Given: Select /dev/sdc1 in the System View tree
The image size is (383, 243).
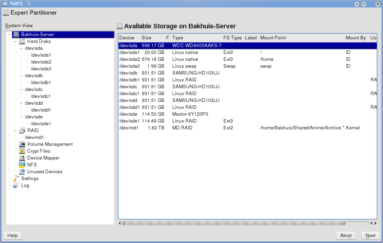Looking at the screenshot, I should (41, 96).
